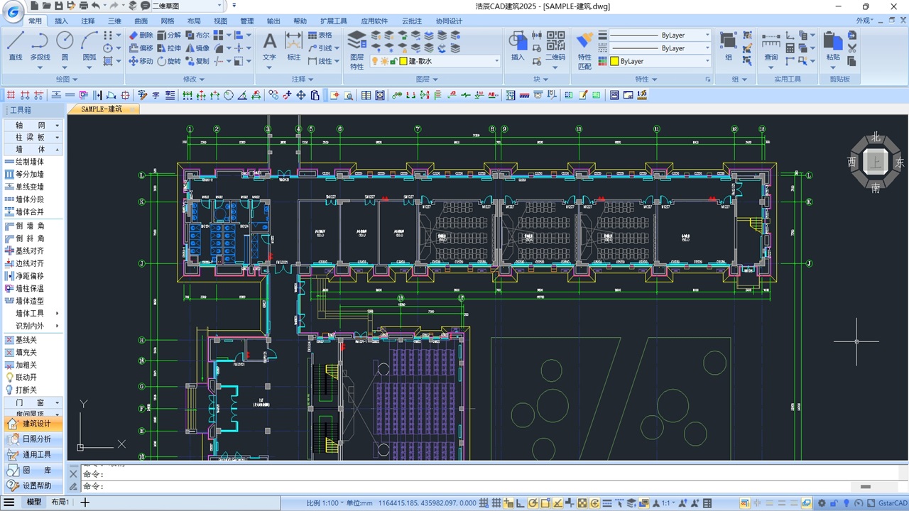Expand the 门窗 toolbox section

tap(33, 402)
